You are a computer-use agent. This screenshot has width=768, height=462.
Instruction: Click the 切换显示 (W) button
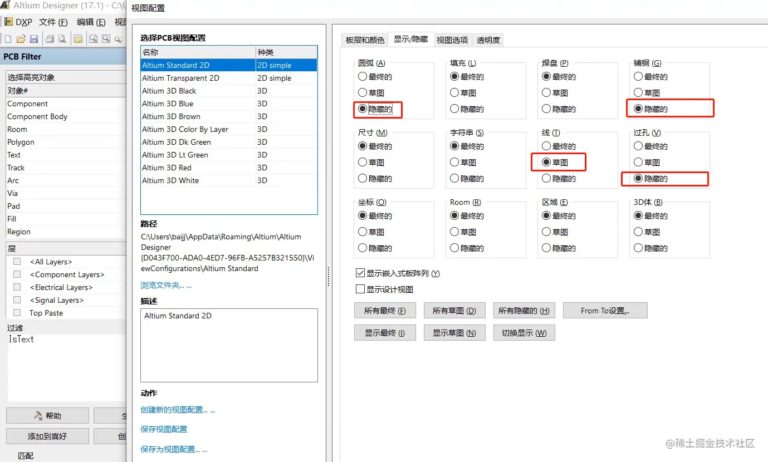click(524, 333)
